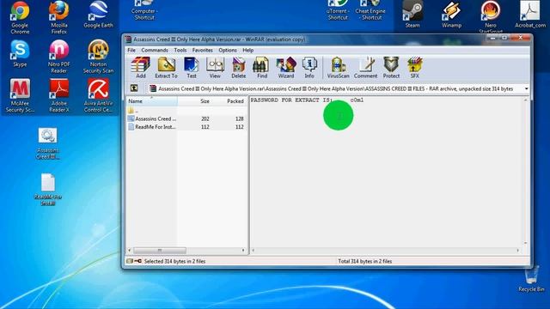Open Norton Security Scan desktop icon
550x309 pixels.
pyautogui.click(x=98, y=57)
